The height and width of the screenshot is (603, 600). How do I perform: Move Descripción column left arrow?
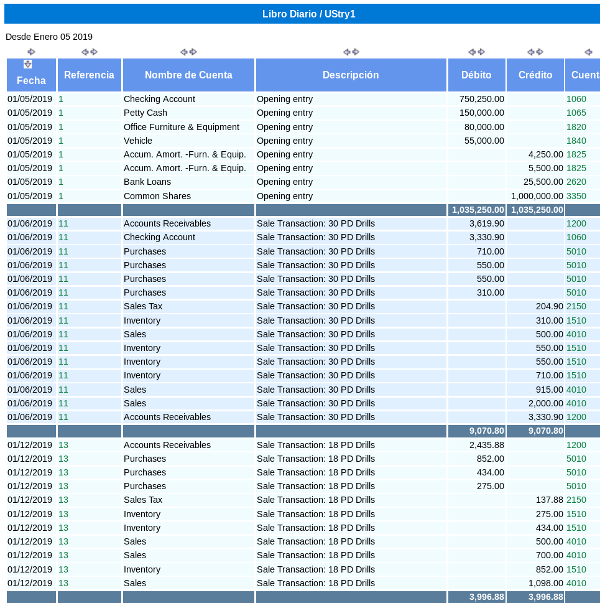(x=346, y=52)
